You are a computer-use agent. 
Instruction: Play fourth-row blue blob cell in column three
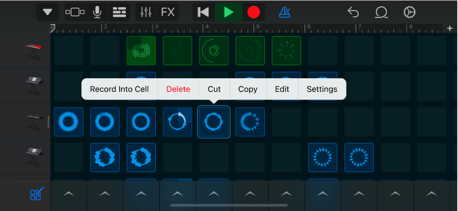(141, 158)
